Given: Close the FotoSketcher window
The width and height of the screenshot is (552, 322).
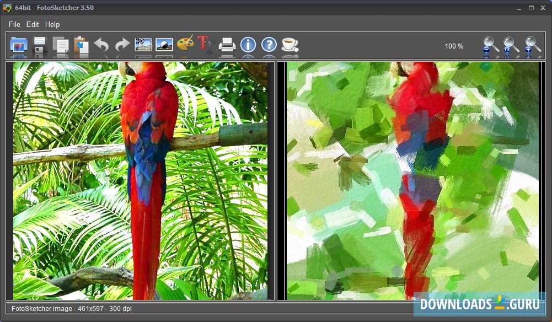Looking at the screenshot, I should click(x=543, y=8).
